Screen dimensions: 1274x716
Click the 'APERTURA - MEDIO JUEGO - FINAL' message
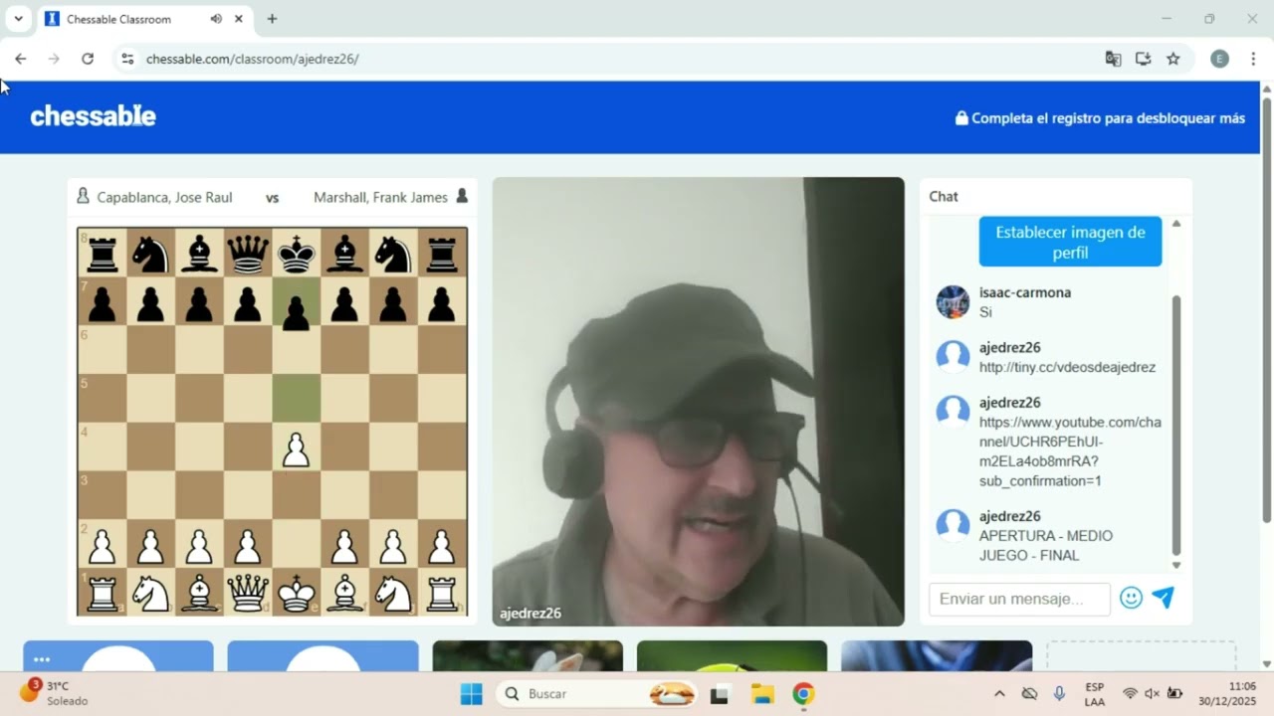click(1046, 546)
